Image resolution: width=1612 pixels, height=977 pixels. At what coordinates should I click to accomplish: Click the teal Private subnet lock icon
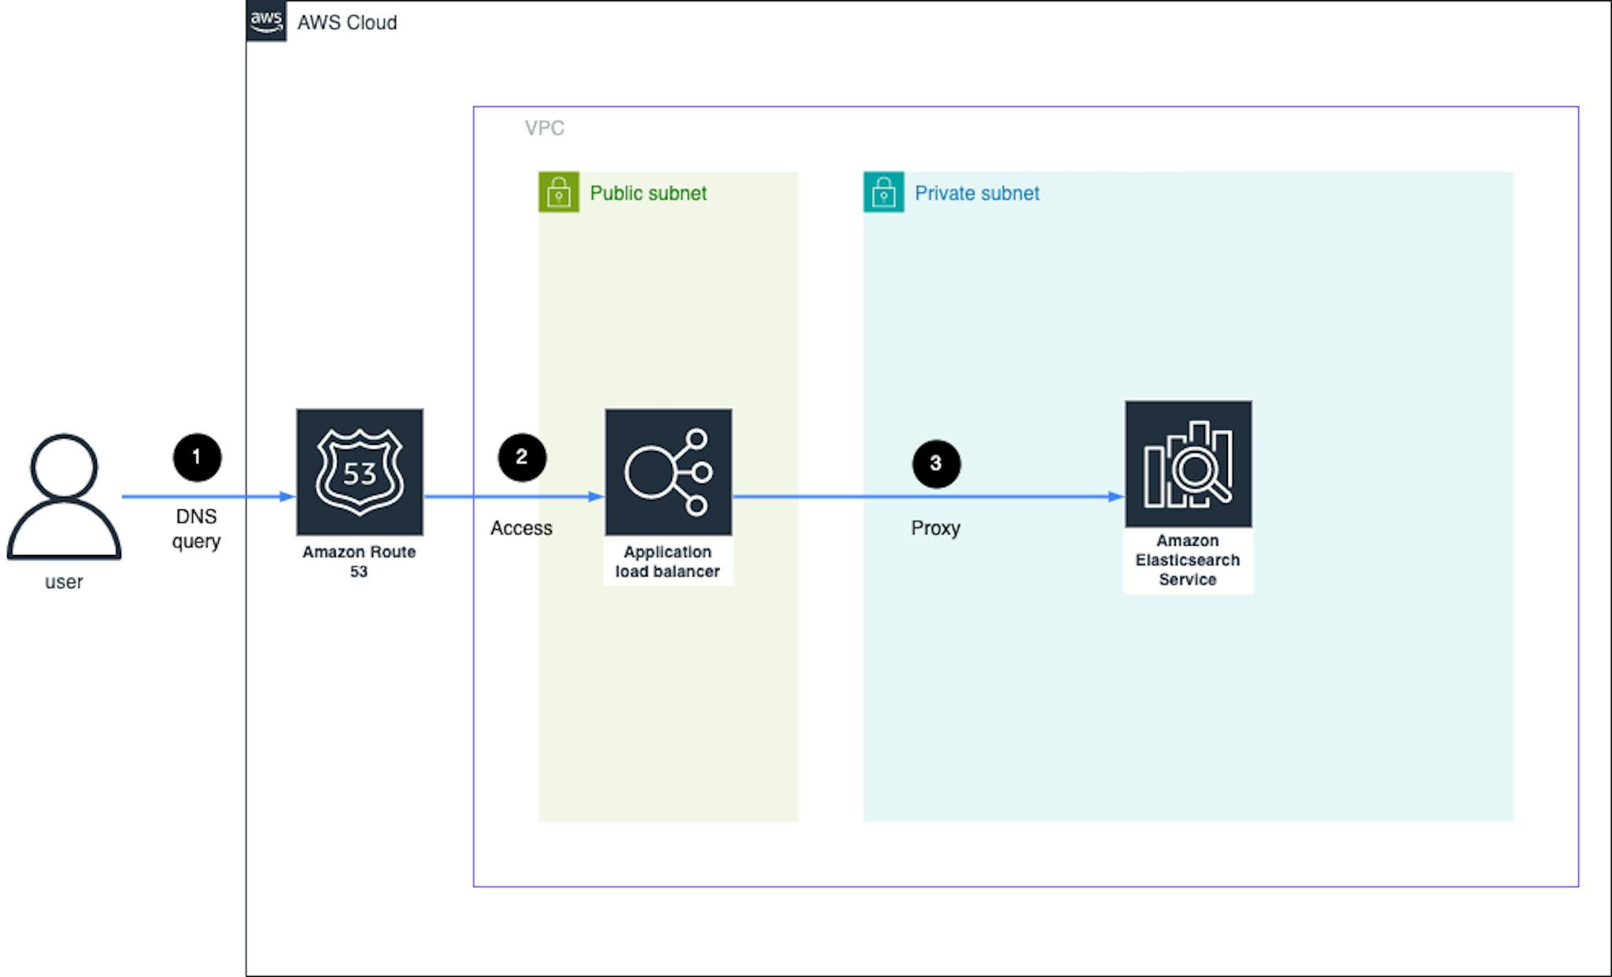[x=884, y=192]
